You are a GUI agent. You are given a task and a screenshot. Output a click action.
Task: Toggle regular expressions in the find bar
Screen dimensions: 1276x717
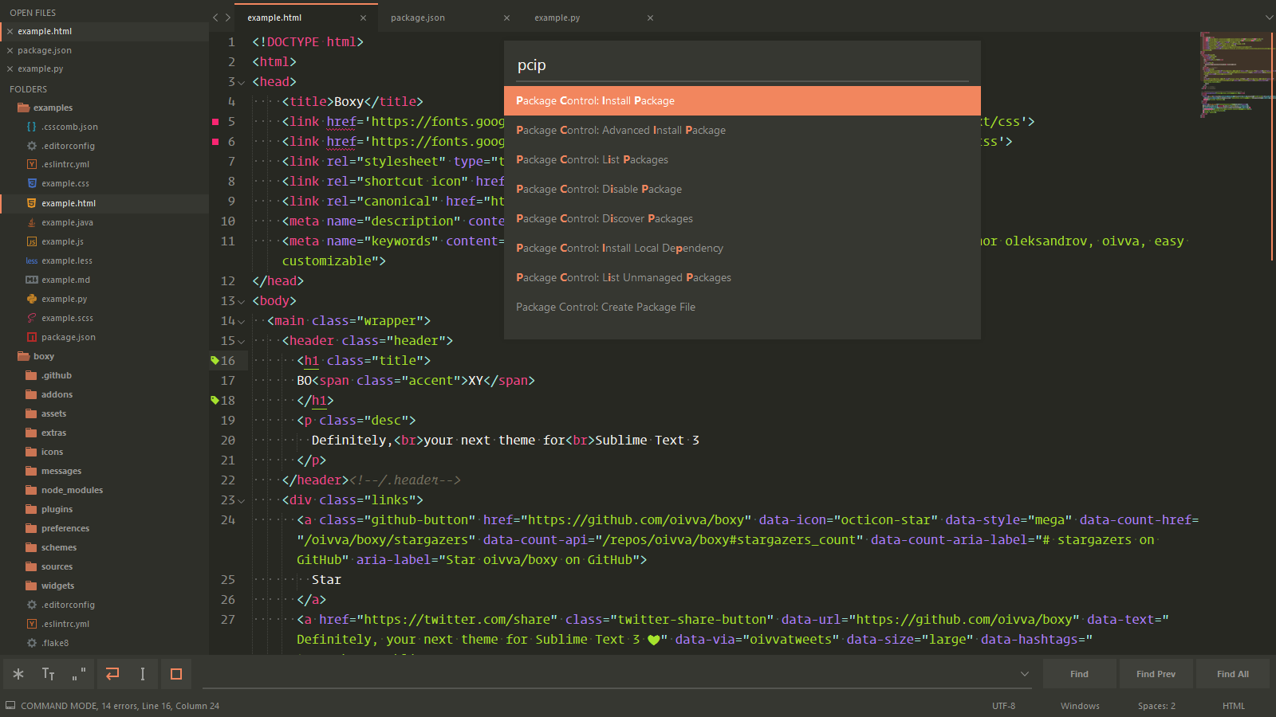17,673
